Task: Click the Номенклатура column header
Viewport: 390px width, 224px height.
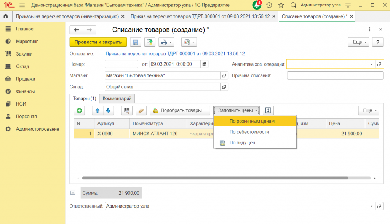Action: pyautogui.click(x=158, y=123)
